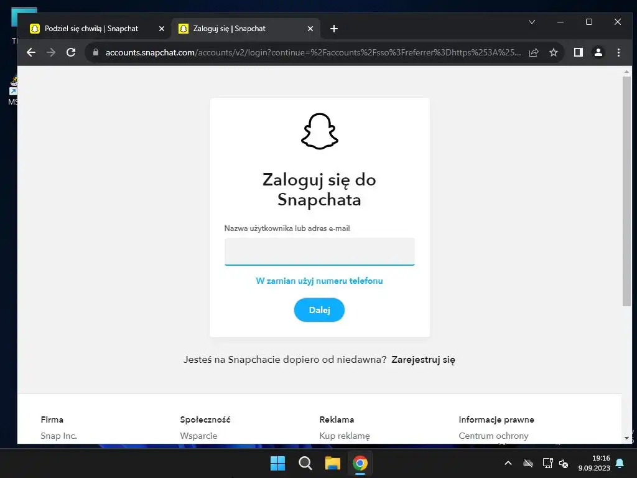Share this page using address bar share icon

[534, 52]
